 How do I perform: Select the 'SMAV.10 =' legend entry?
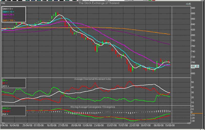pos(8,12)
